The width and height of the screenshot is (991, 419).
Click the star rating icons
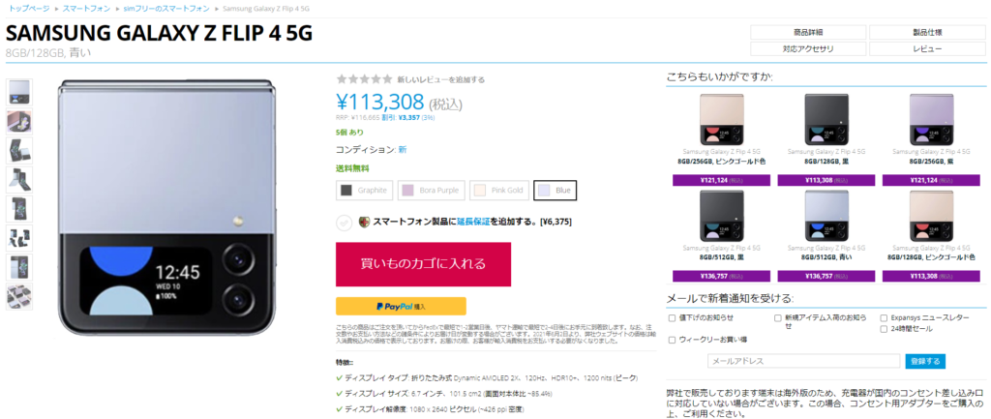(x=364, y=79)
